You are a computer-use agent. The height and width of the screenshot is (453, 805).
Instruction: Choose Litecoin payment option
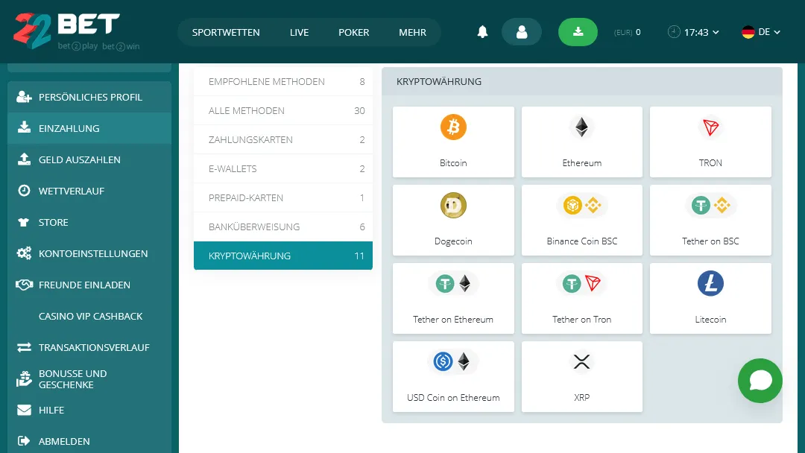pyautogui.click(x=710, y=298)
